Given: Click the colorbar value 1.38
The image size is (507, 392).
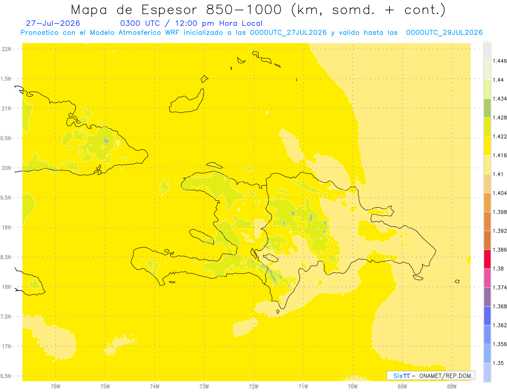Looking at the screenshot, I should [x=499, y=269].
